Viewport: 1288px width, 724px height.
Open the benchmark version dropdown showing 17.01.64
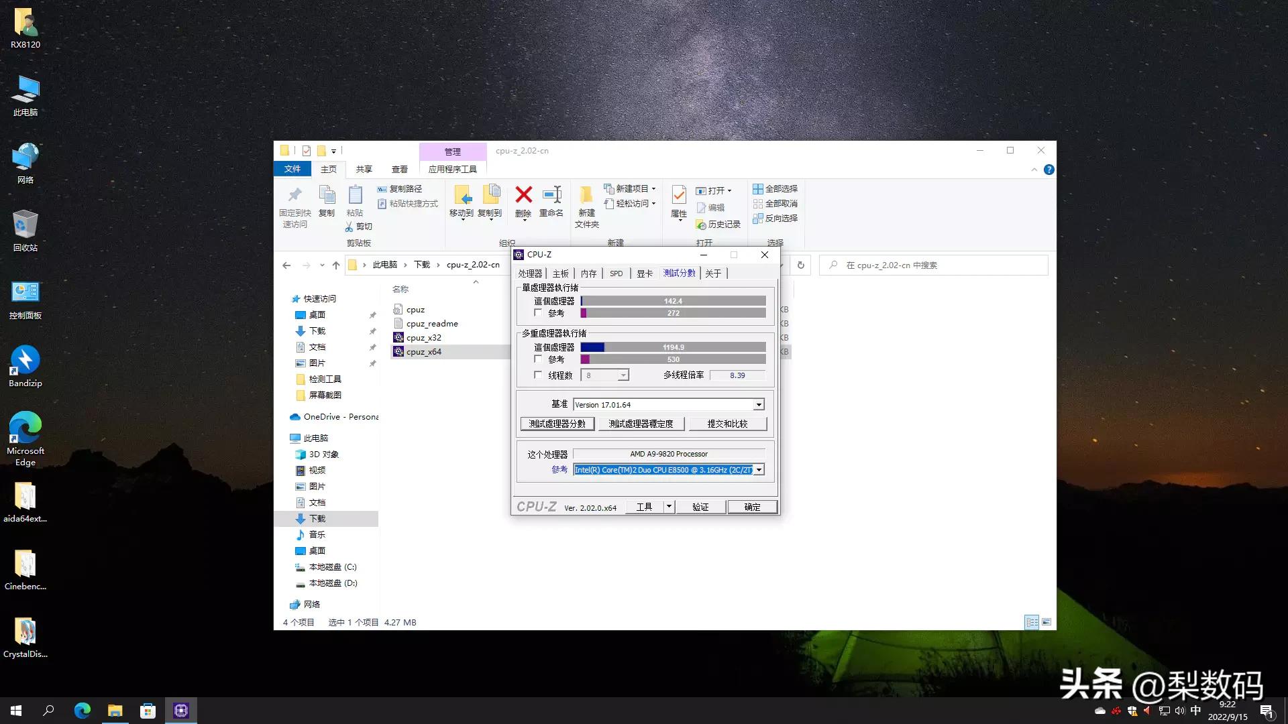758,404
